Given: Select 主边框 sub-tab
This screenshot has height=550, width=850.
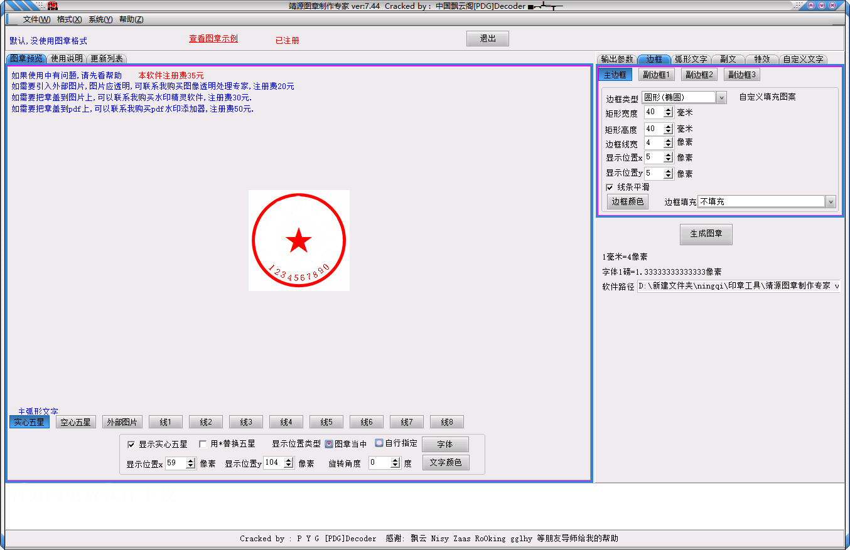Looking at the screenshot, I should [x=615, y=75].
